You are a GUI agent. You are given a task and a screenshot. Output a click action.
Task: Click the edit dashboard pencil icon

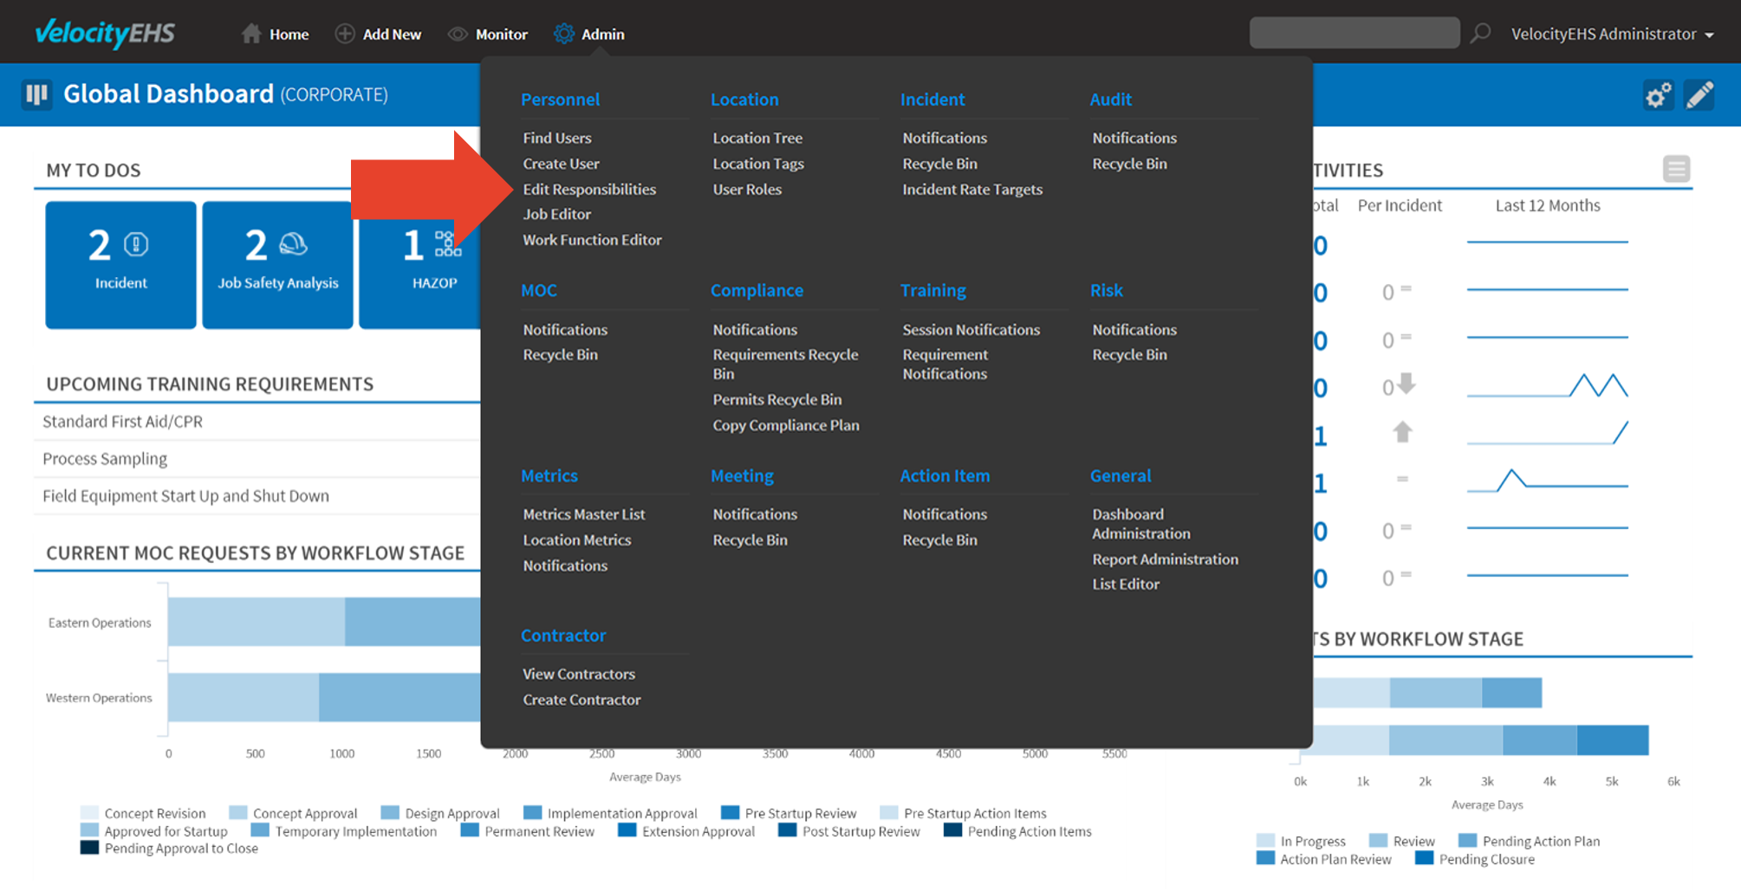[1699, 94]
